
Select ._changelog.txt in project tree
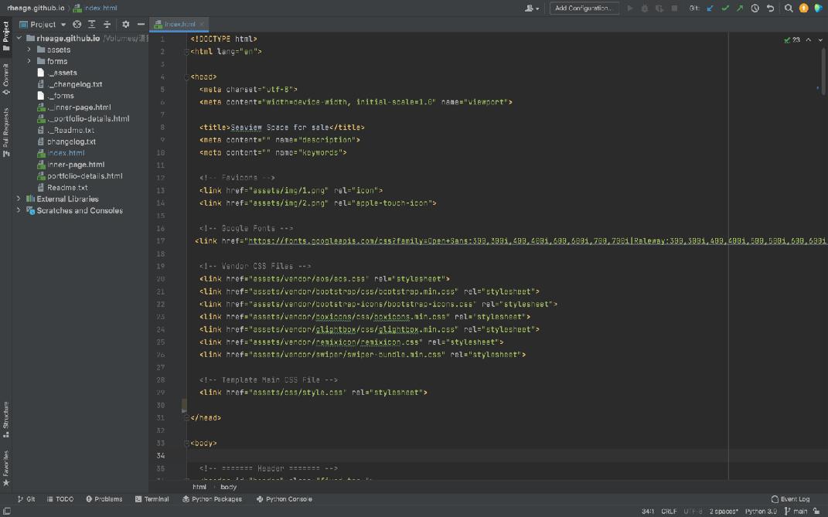[x=69, y=84]
